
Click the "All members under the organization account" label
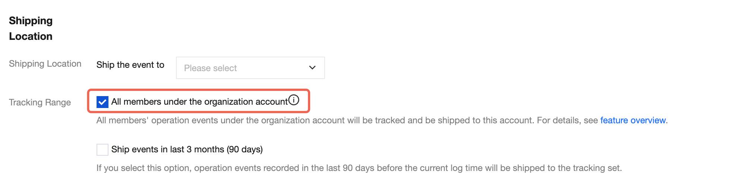pyautogui.click(x=199, y=102)
